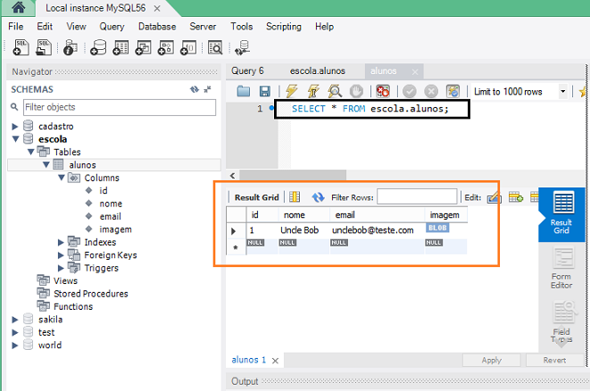The image size is (590, 391).
Task: Execute the SQL query with lightning icon
Action: (x=292, y=91)
